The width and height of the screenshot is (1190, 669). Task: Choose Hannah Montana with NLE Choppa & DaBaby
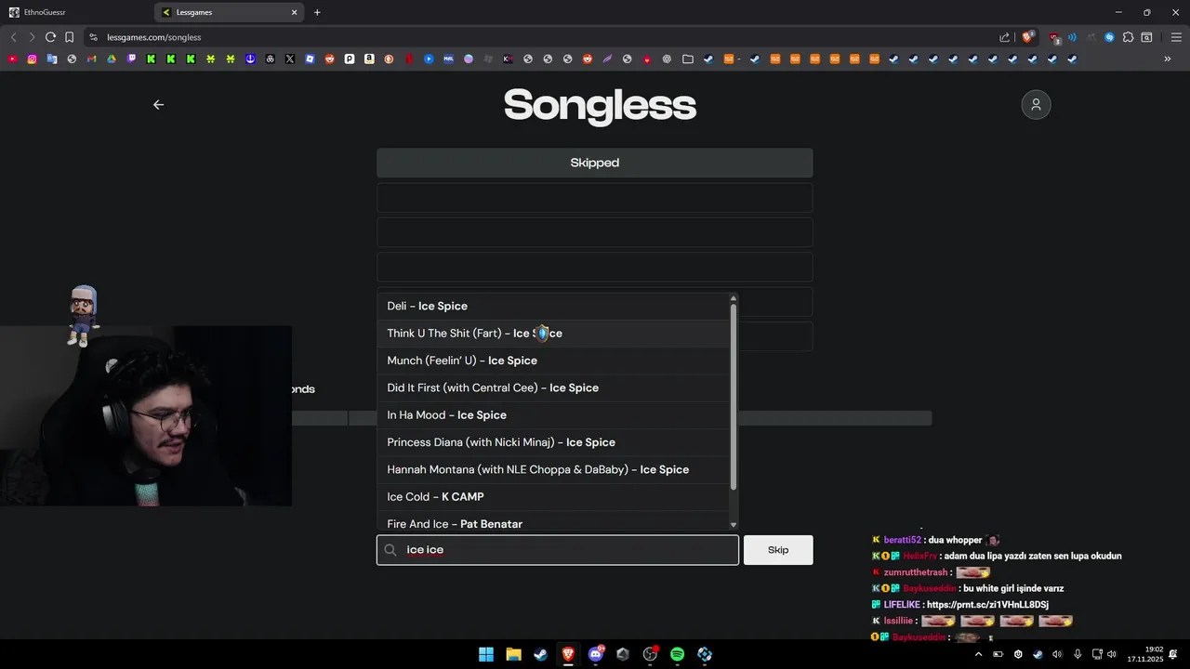coord(553,469)
